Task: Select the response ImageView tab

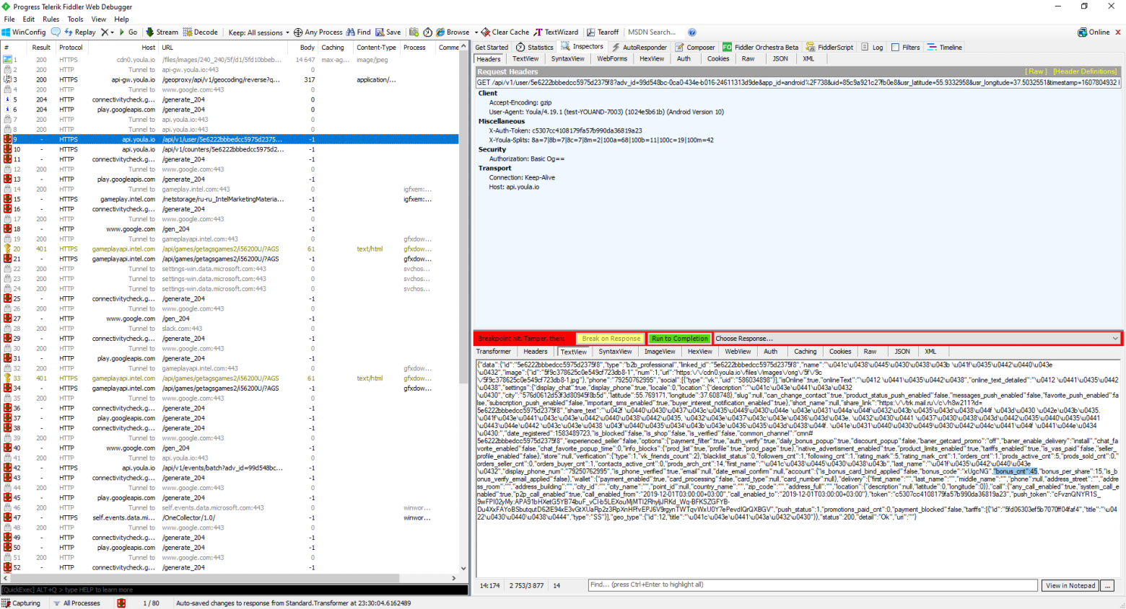Action: coord(660,352)
